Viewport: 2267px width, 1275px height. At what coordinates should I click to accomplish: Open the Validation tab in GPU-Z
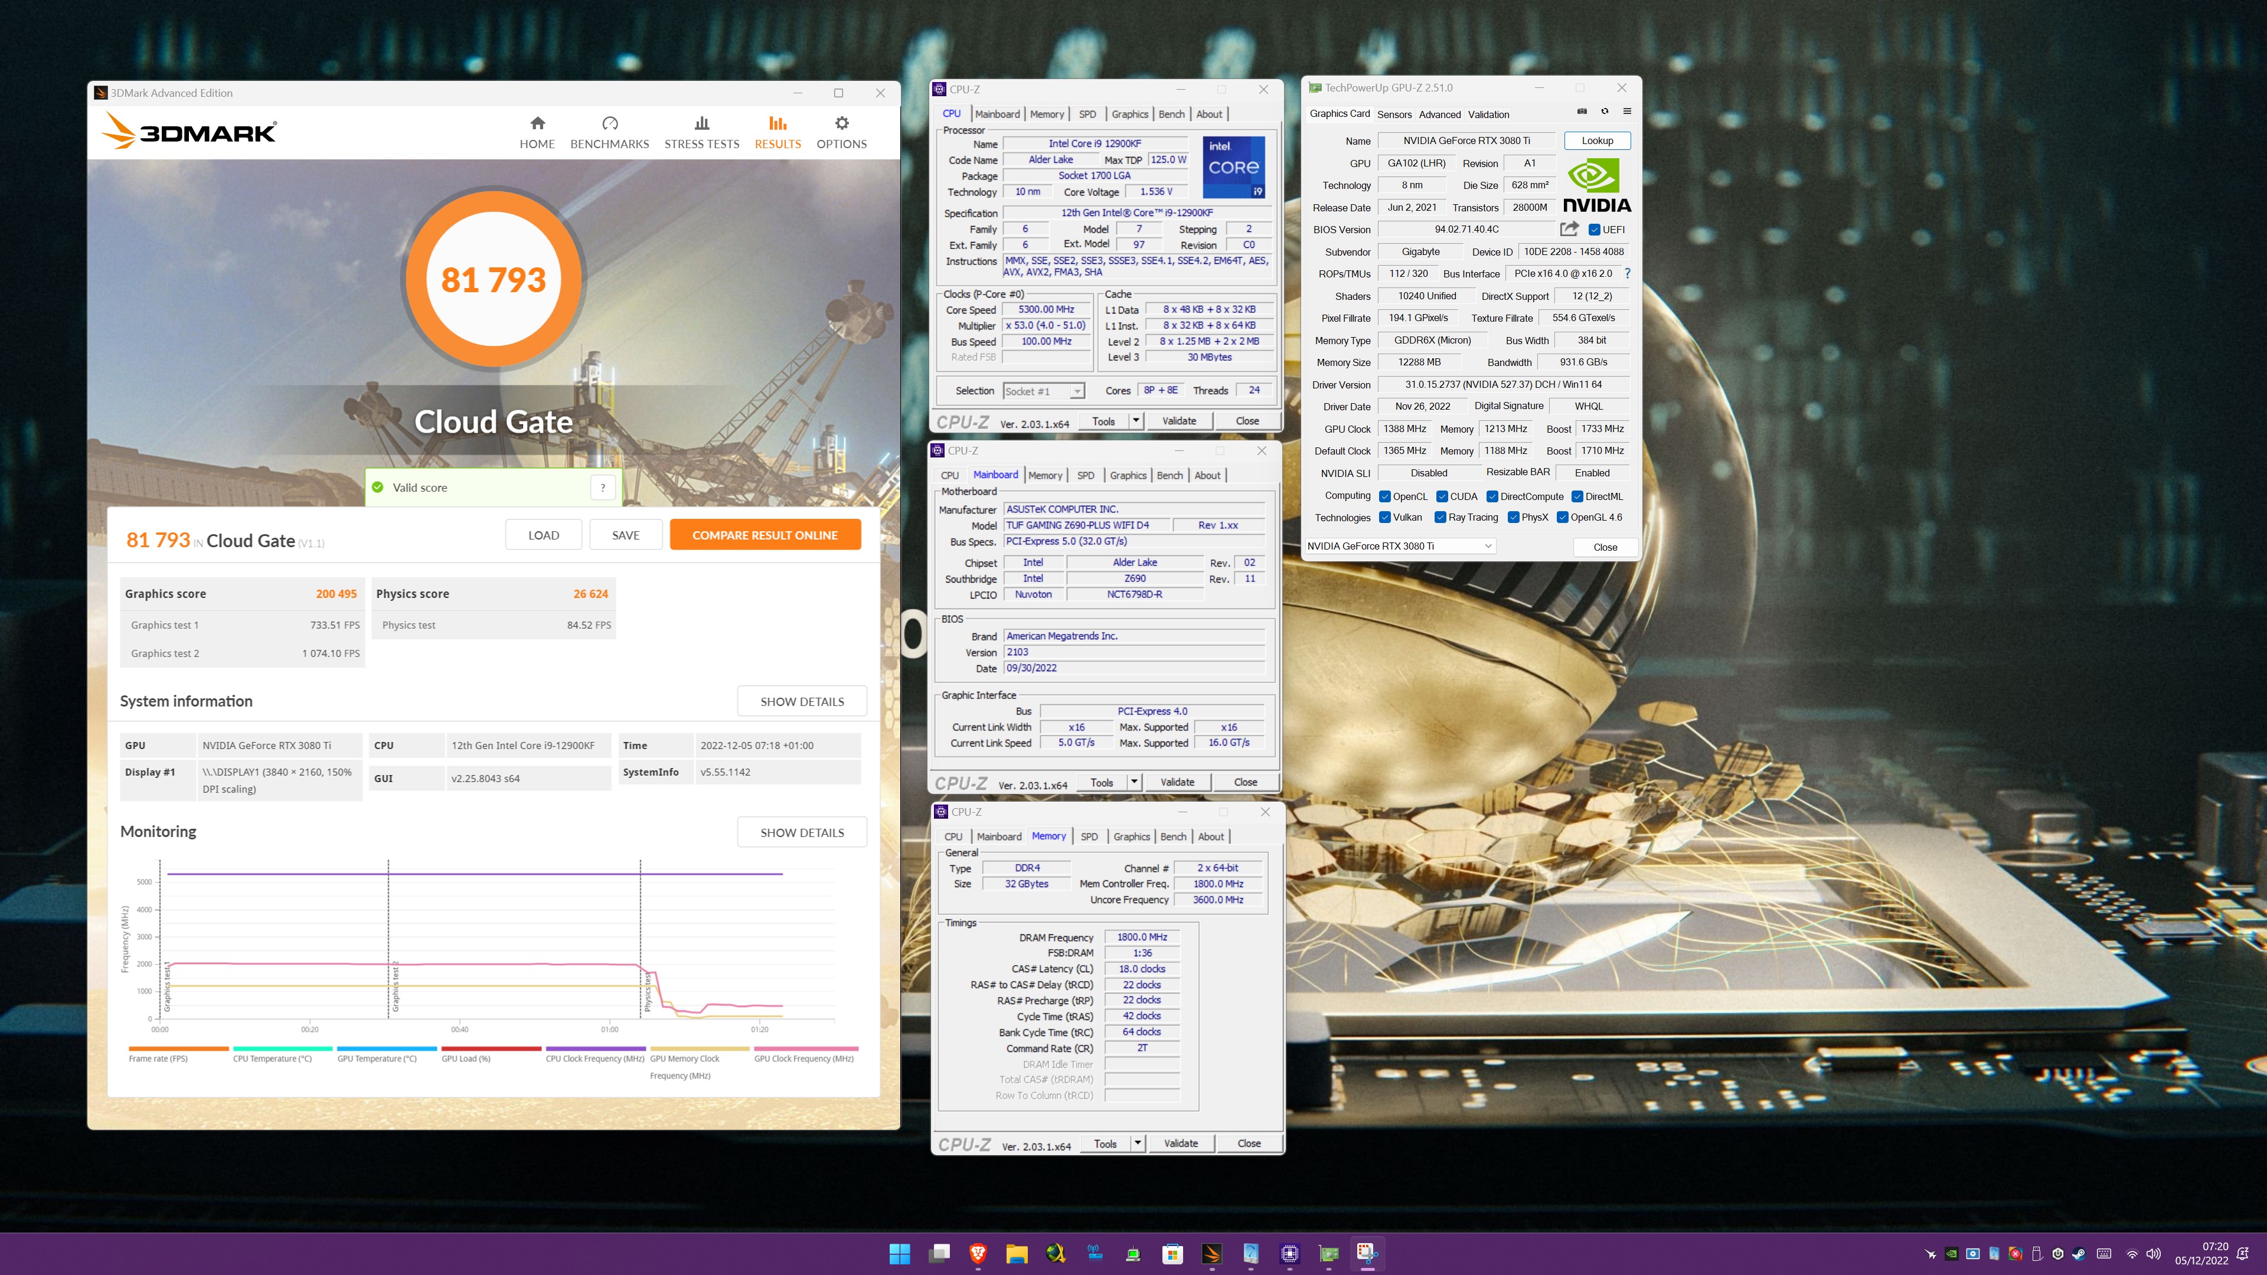1488,115
